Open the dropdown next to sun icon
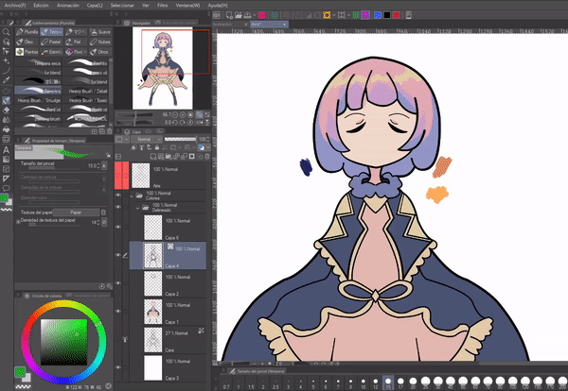 pos(334,15)
